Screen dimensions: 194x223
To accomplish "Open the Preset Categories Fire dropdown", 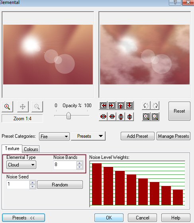I will point(54,136).
